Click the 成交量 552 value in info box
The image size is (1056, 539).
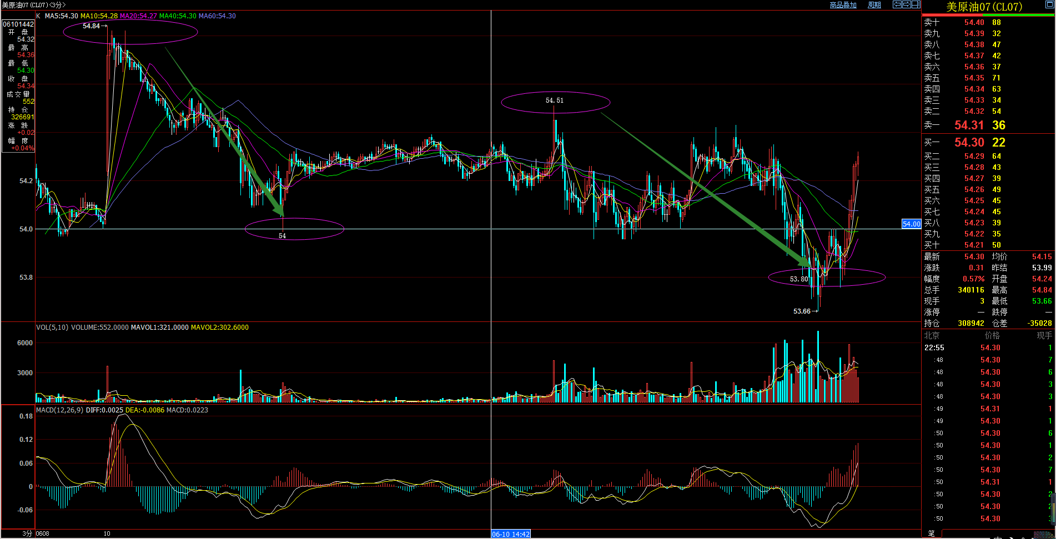tap(28, 102)
